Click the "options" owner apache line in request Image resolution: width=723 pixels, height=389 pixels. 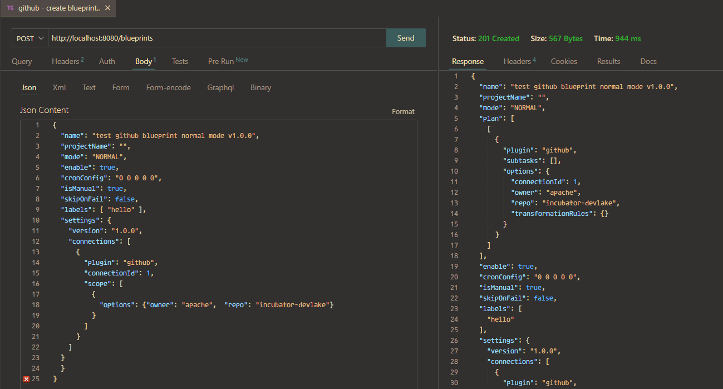click(217, 304)
